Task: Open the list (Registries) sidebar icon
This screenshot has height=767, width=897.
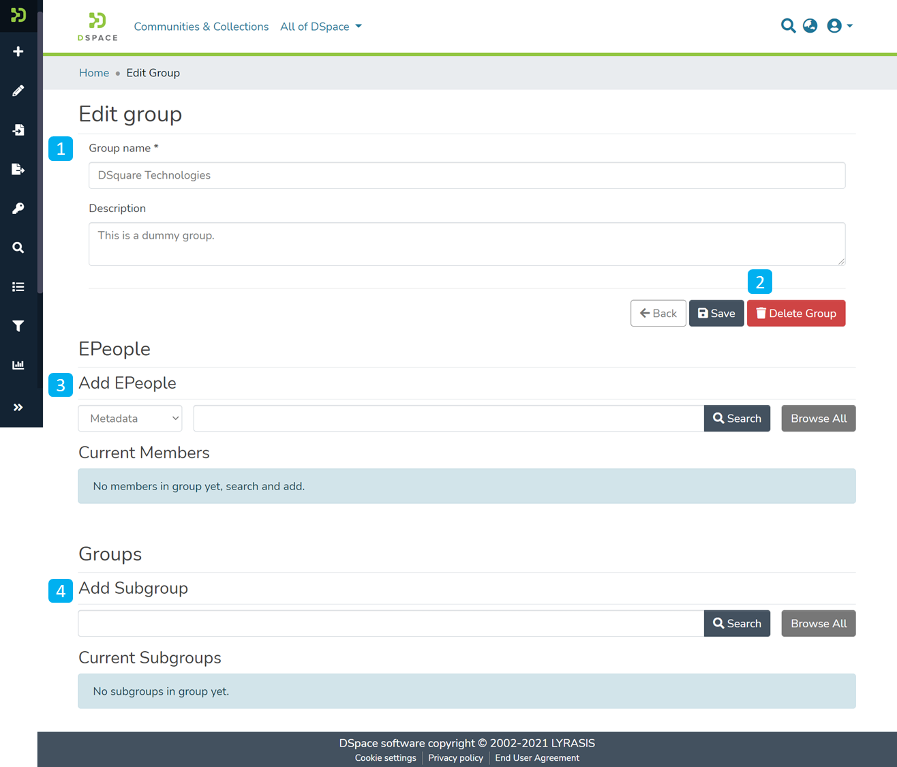Action: tap(18, 287)
